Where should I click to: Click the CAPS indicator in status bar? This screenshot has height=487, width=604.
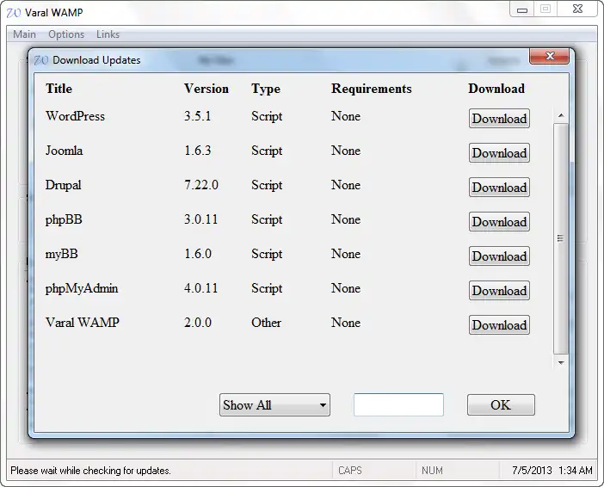[x=350, y=471]
